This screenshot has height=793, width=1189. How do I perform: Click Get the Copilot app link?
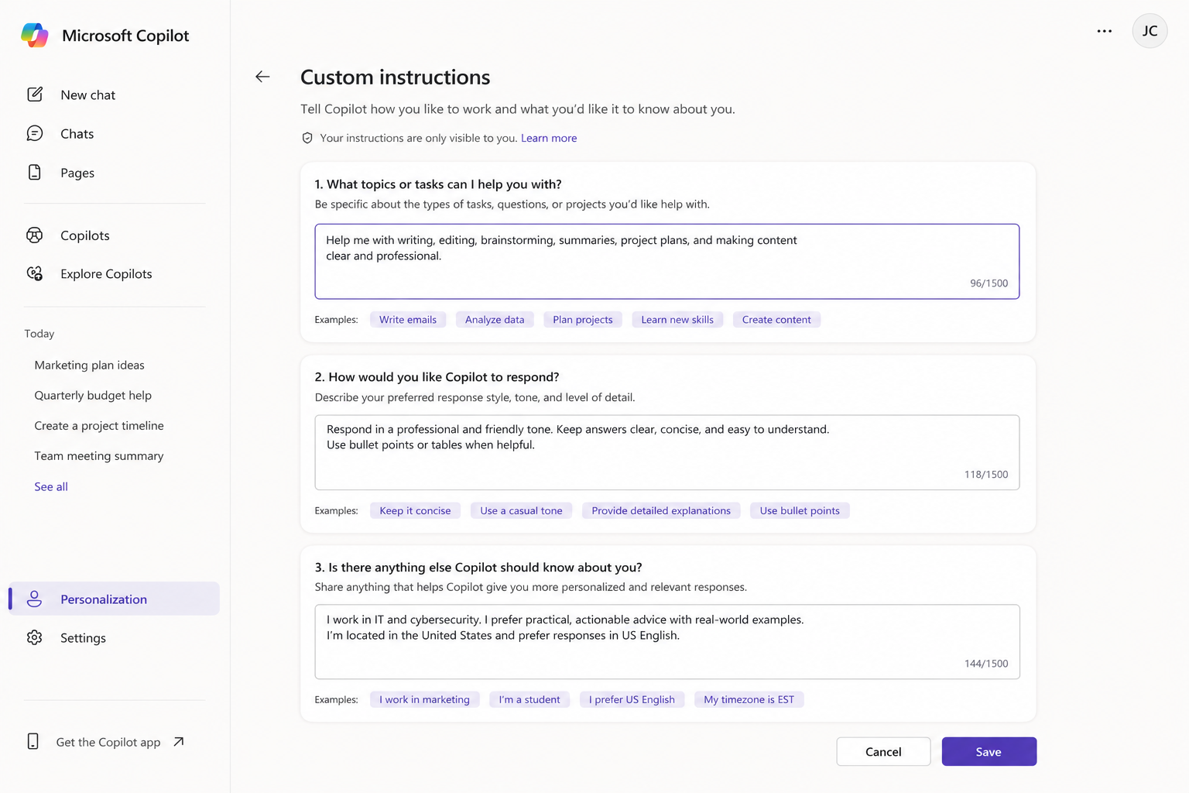tap(108, 742)
